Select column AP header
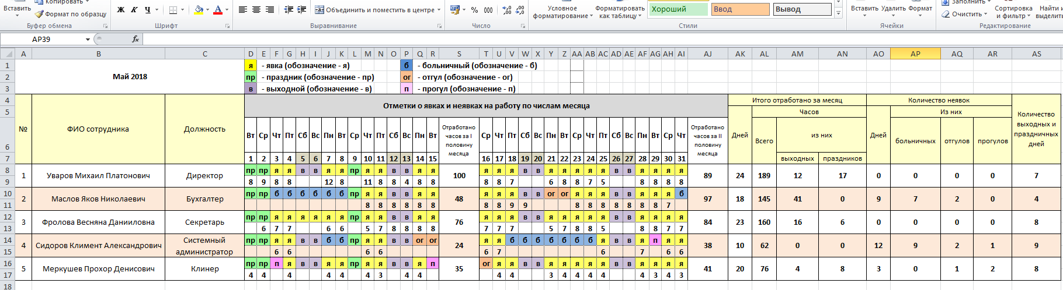This screenshot has width=1063, height=290. 915,54
